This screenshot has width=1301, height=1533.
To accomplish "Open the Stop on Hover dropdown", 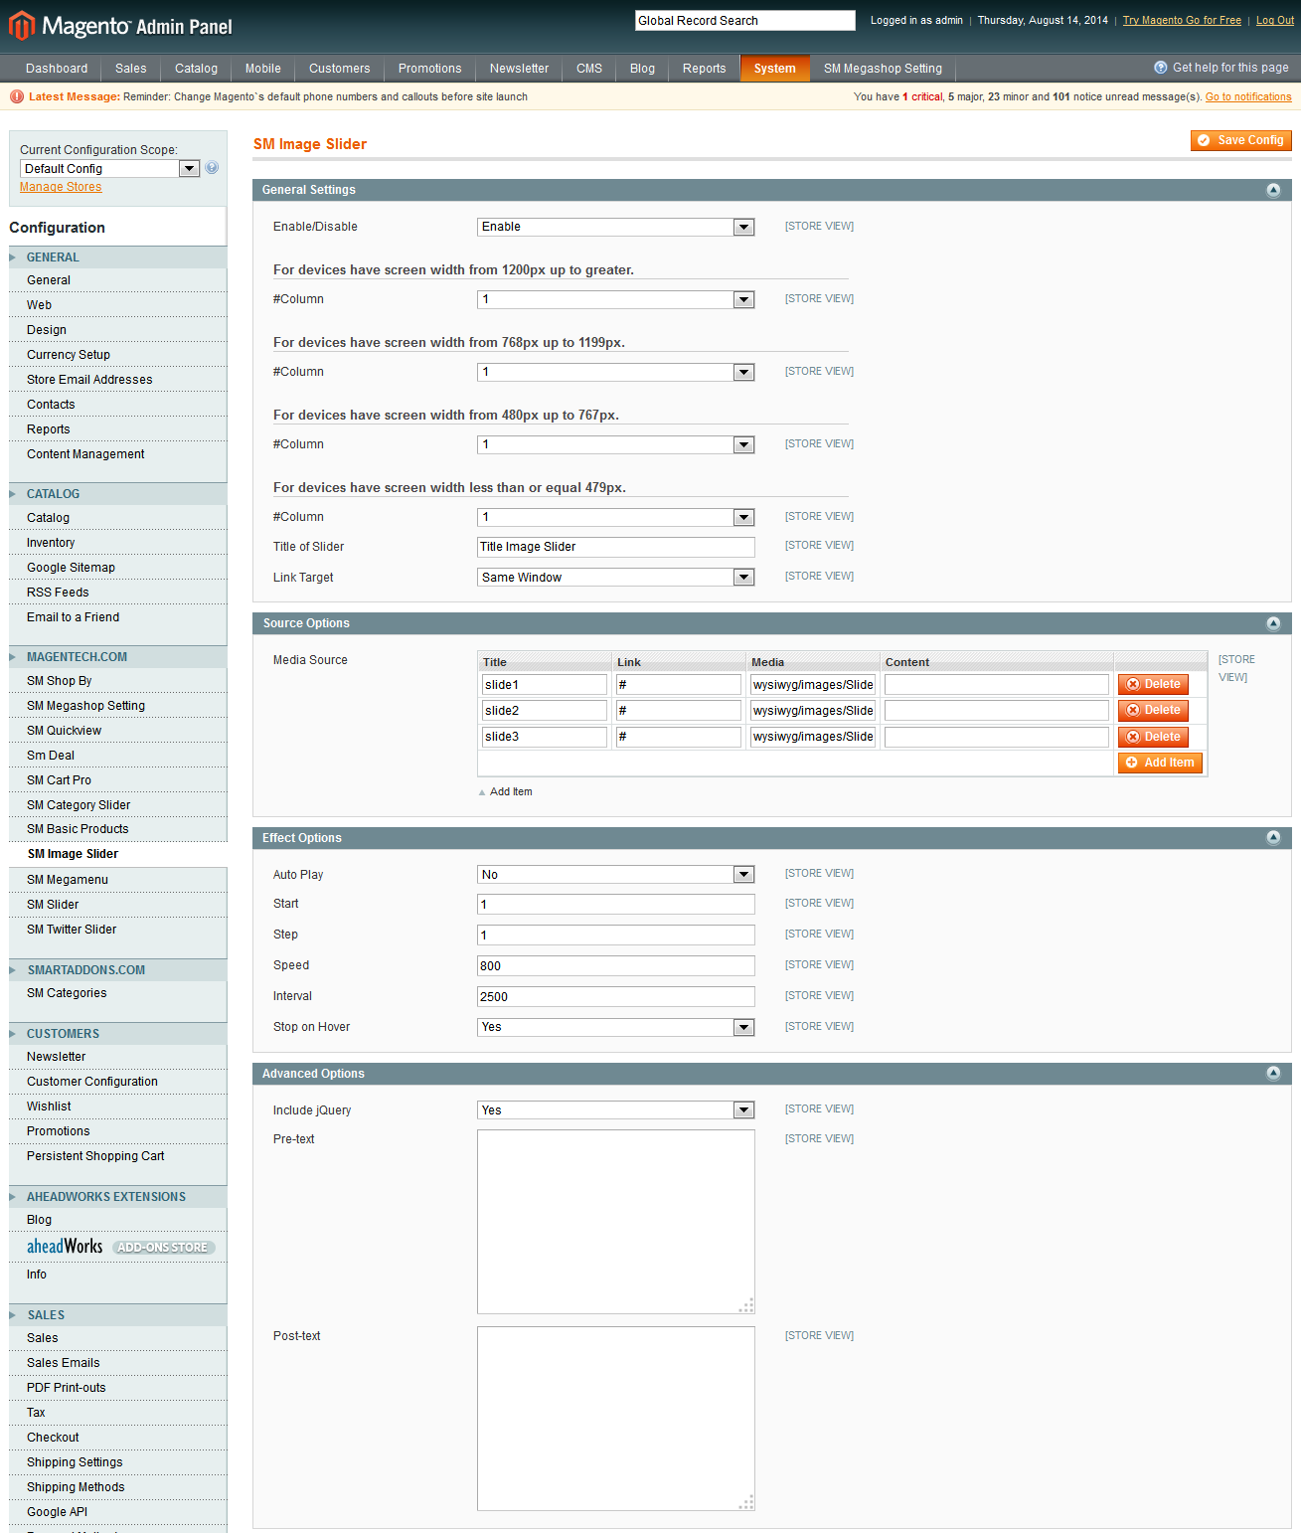I will coord(615,1027).
